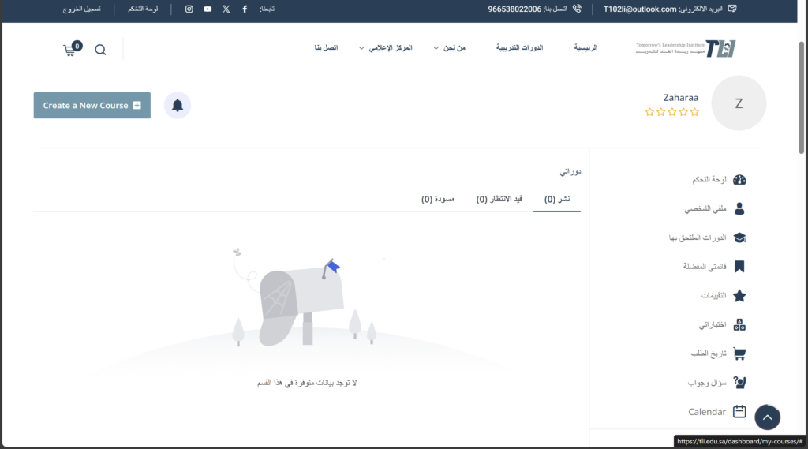Open the shopping cart icon

click(x=71, y=49)
